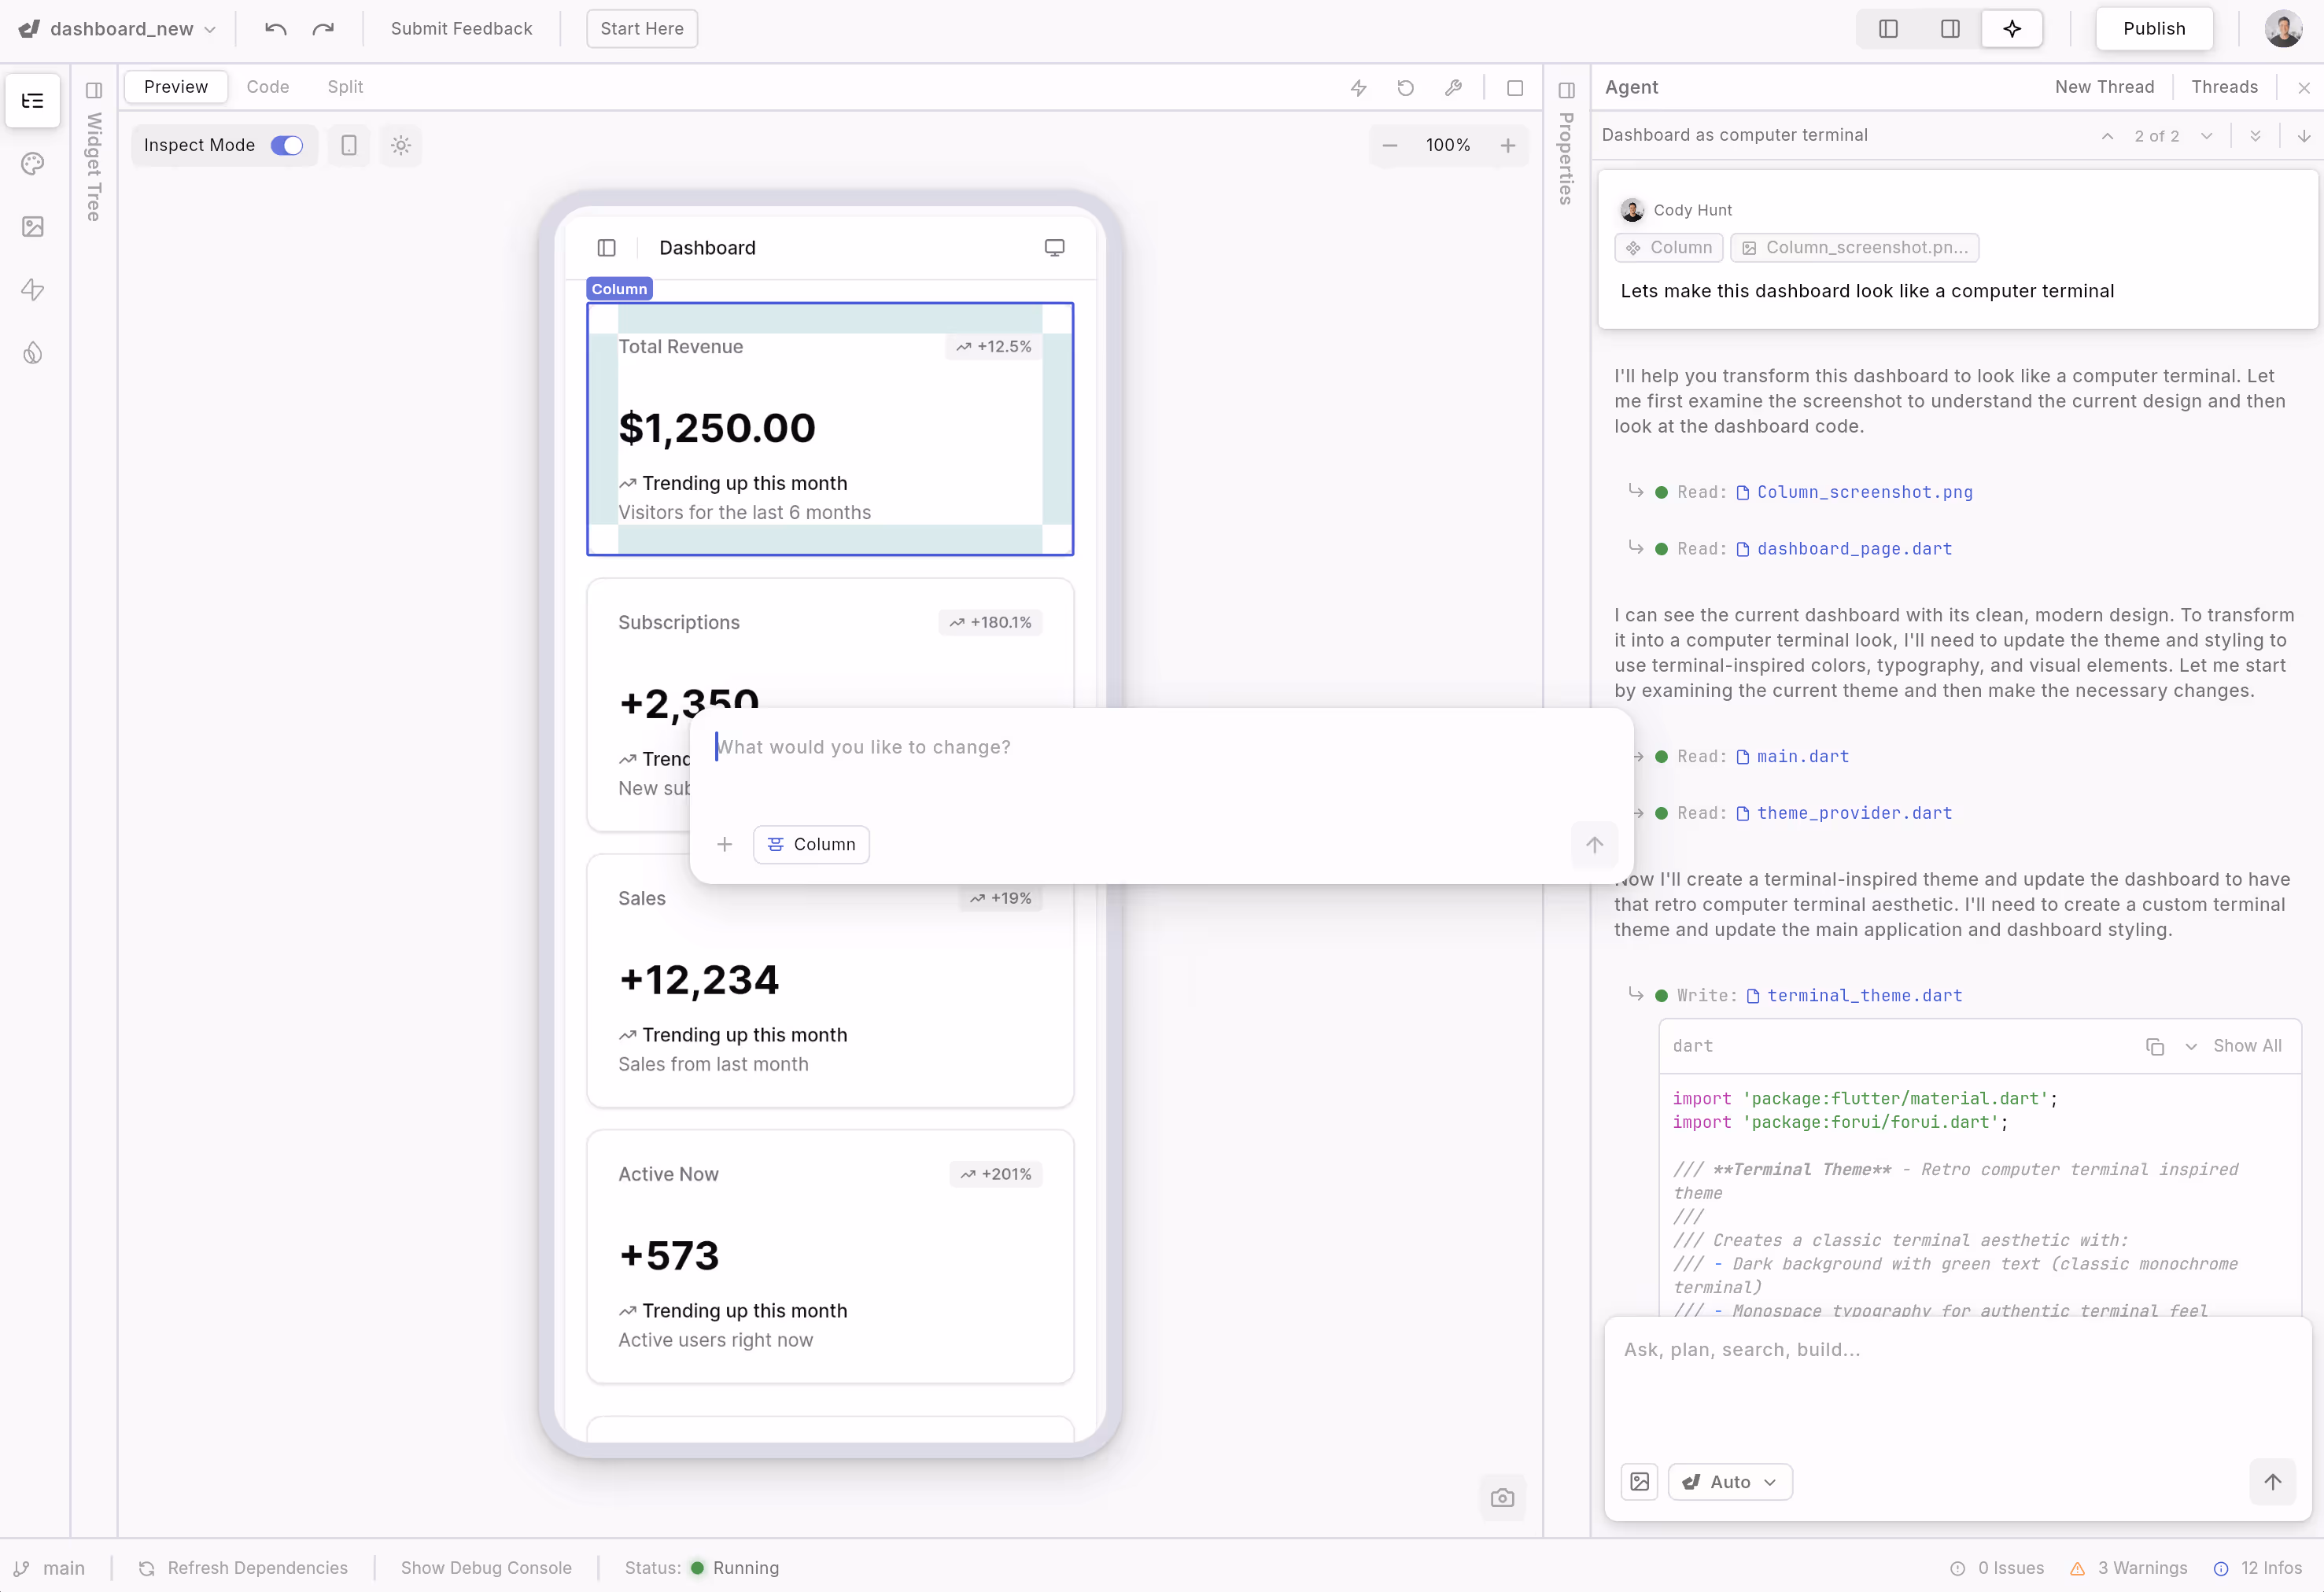Click the restart app icon above preview
This screenshot has width=2324, height=1592.
[1406, 88]
